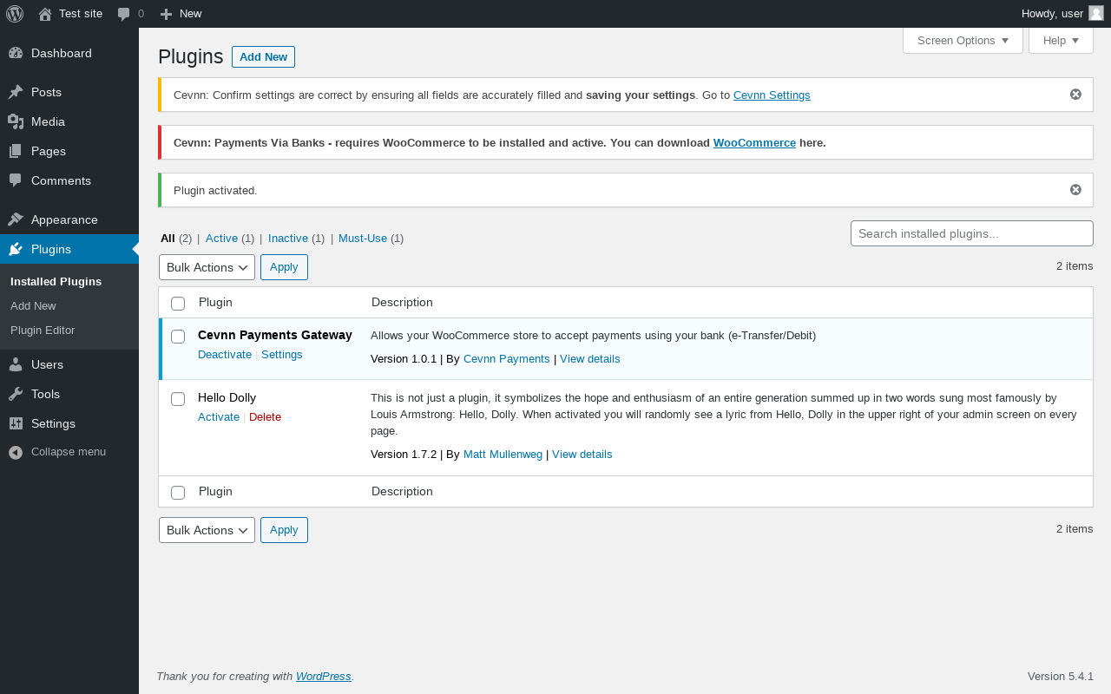1111x694 pixels.
Task: Tick the Hello Dolly plugin checkbox
Action: [178, 399]
